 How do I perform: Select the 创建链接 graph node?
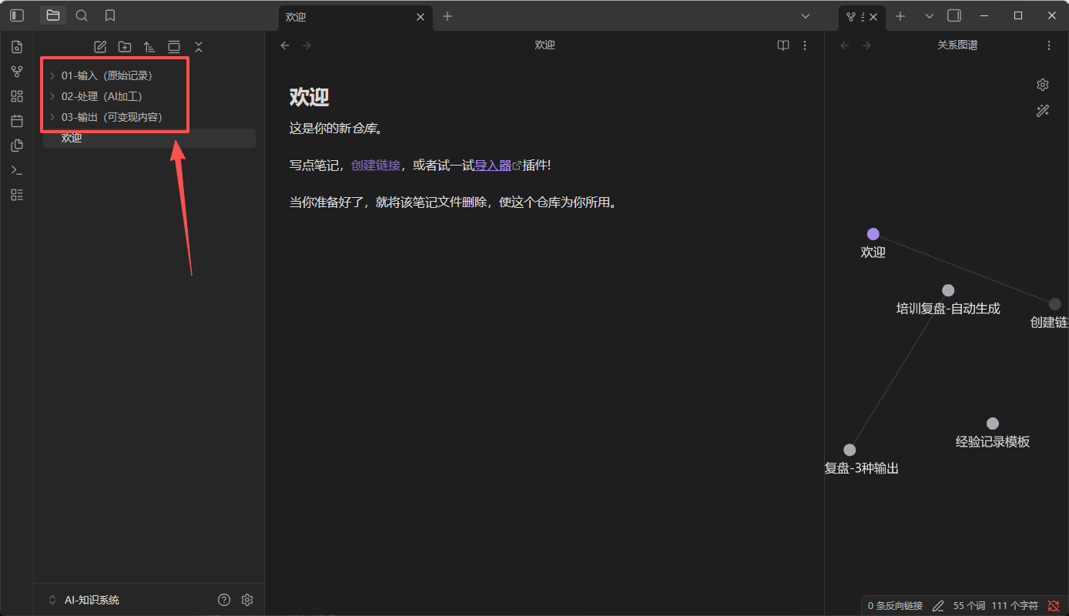point(1055,304)
